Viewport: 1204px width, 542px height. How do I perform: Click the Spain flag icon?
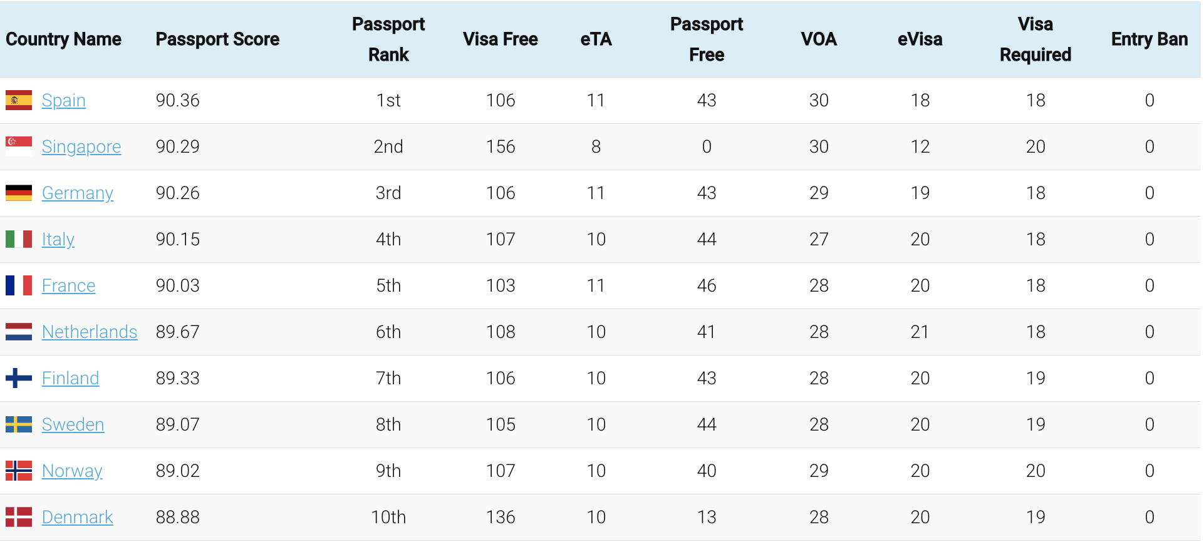(19, 100)
